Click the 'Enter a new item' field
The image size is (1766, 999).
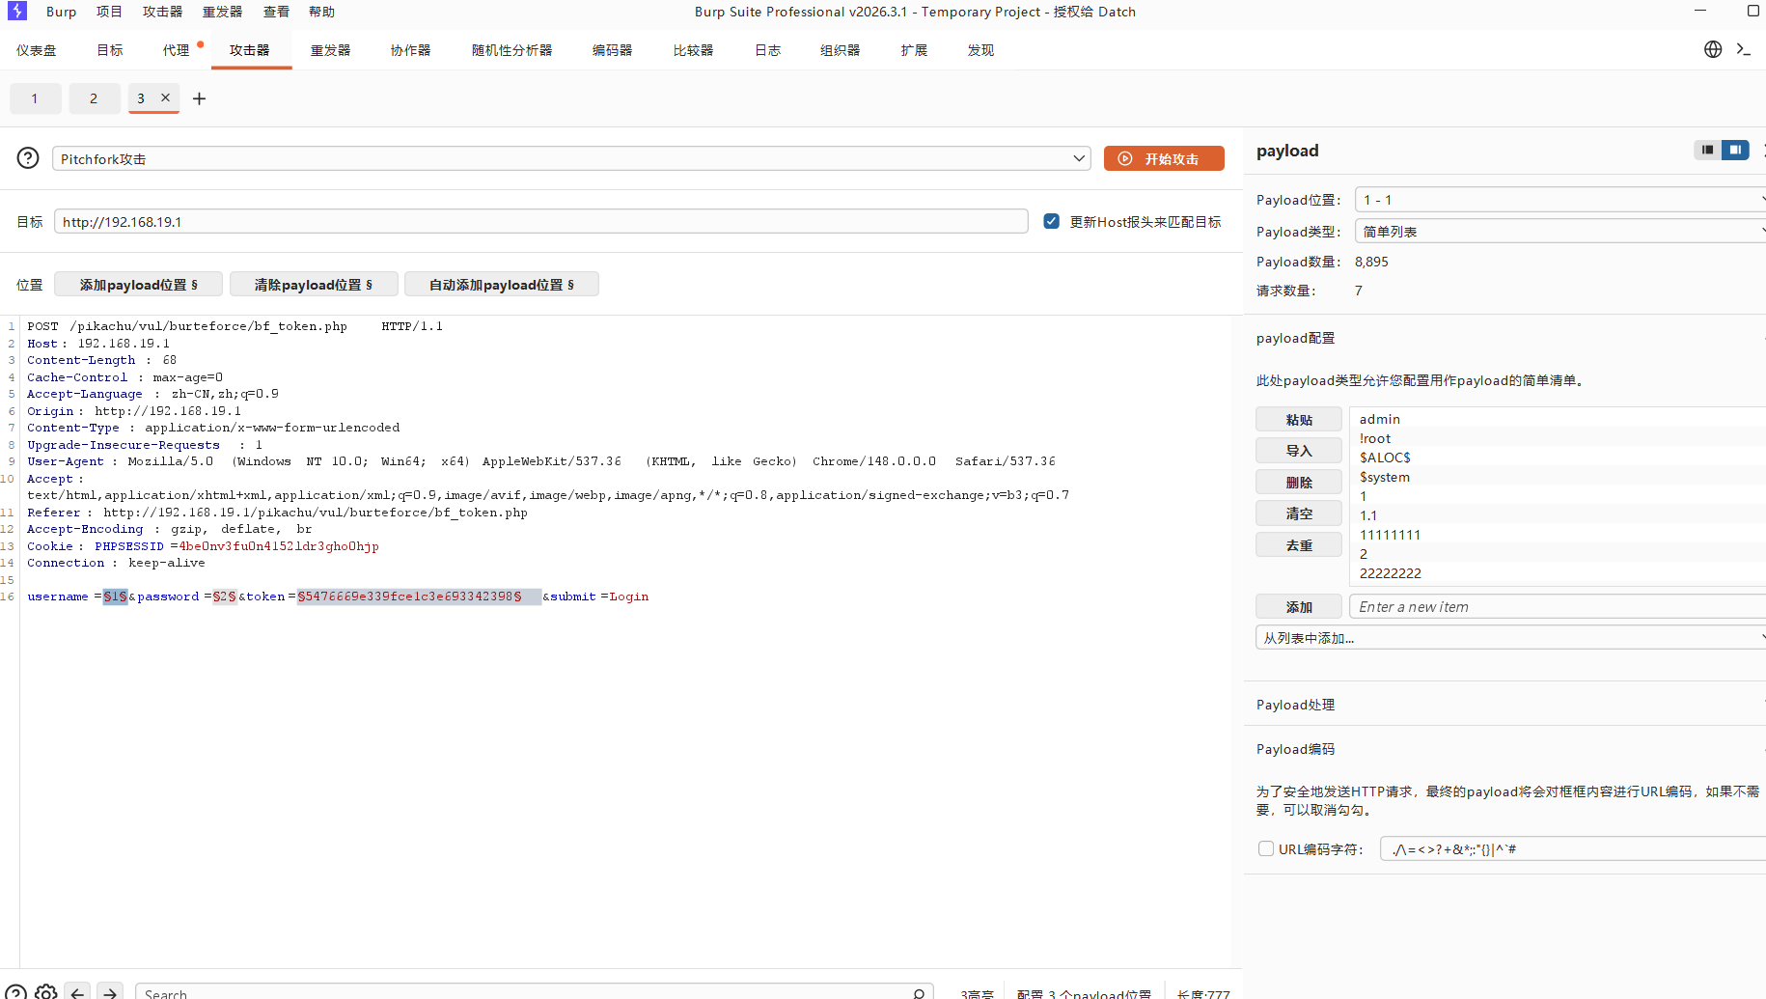(x=1558, y=607)
